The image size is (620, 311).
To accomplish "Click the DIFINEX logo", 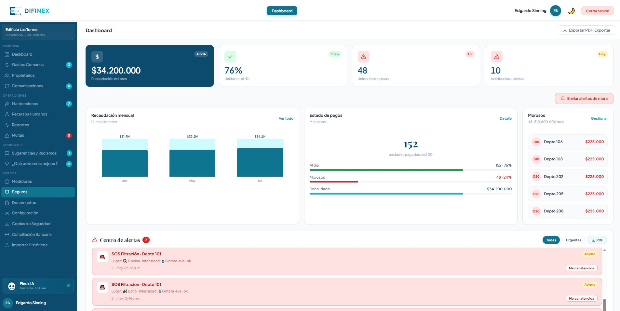I will tap(29, 11).
